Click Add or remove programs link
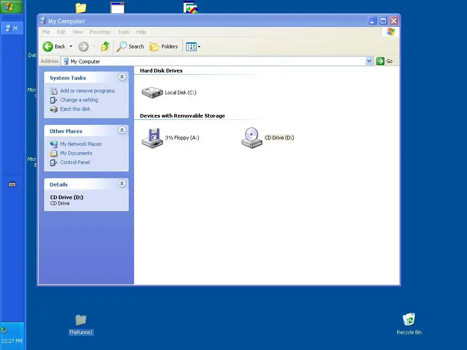This screenshot has height=350, width=467. point(87,91)
